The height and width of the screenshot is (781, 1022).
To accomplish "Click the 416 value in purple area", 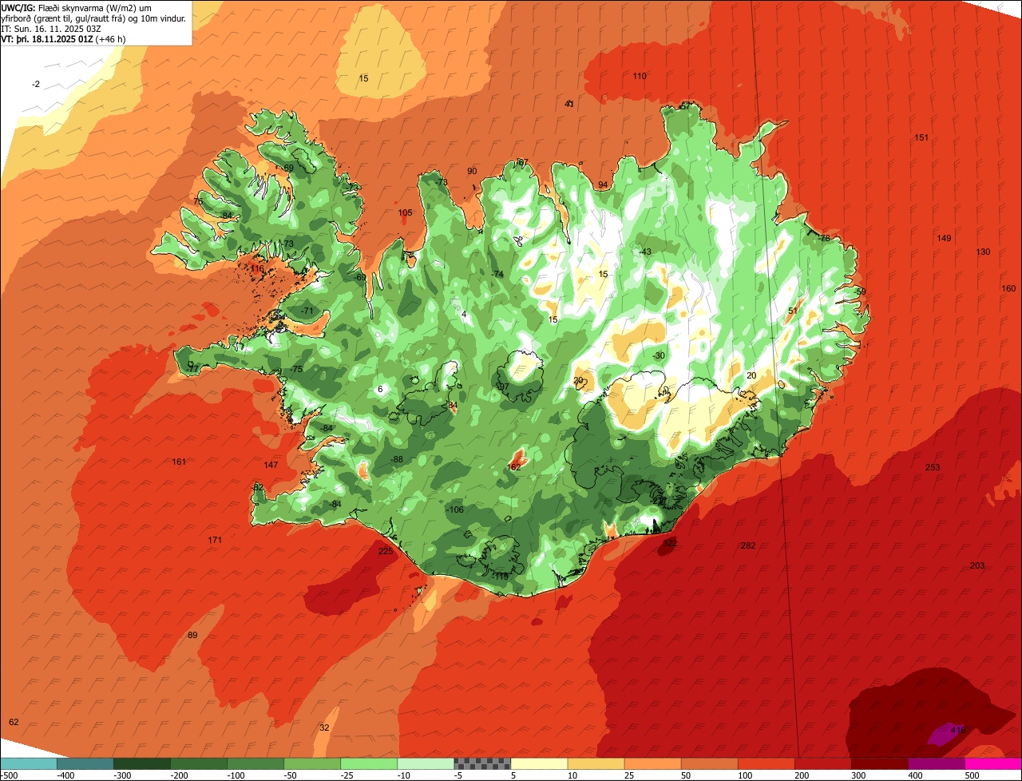I will (958, 729).
